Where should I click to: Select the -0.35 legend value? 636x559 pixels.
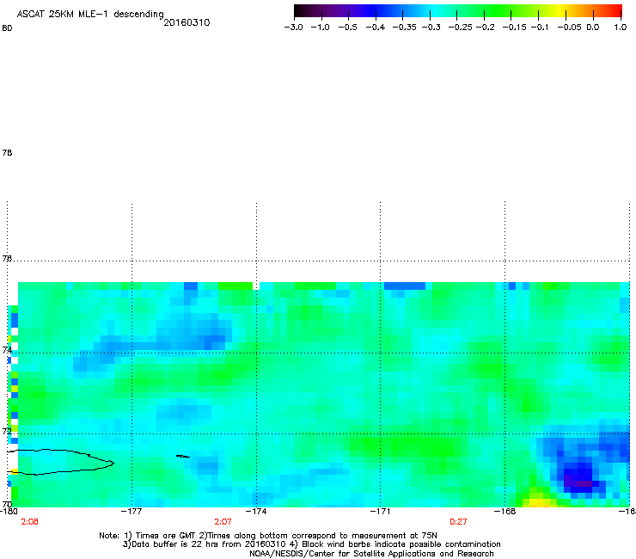[x=404, y=28]
